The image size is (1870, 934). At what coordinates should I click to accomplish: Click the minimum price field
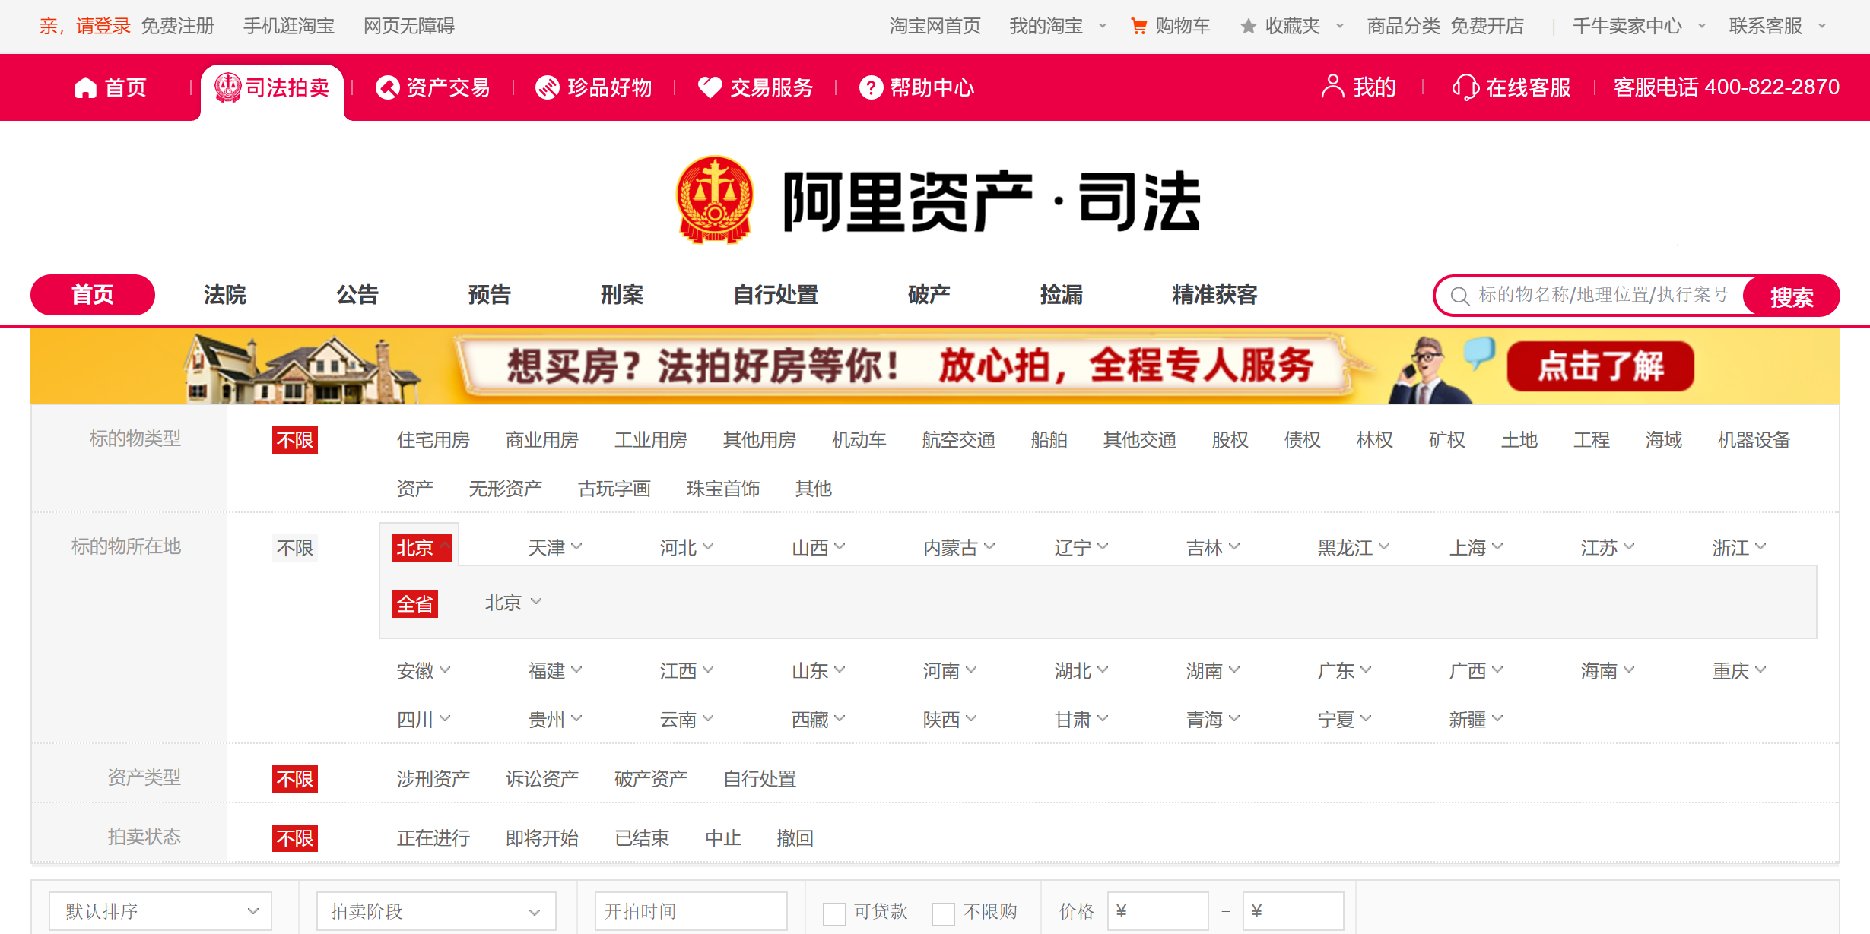click(x=1157, y=911)
